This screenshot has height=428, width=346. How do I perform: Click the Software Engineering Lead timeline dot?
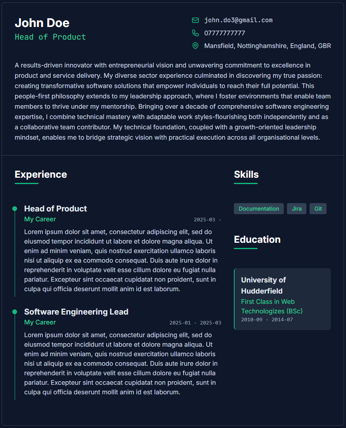pyautogui.click(x=15, y=312)
